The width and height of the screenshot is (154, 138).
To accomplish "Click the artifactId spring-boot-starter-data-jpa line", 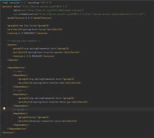I will [x=53, y=102].
